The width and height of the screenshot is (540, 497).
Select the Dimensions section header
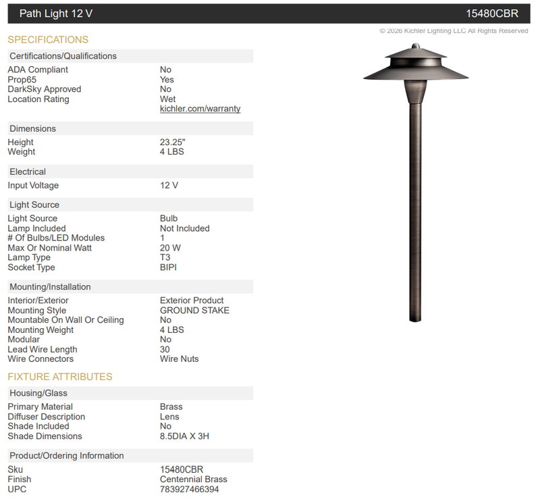coord(130,128)
